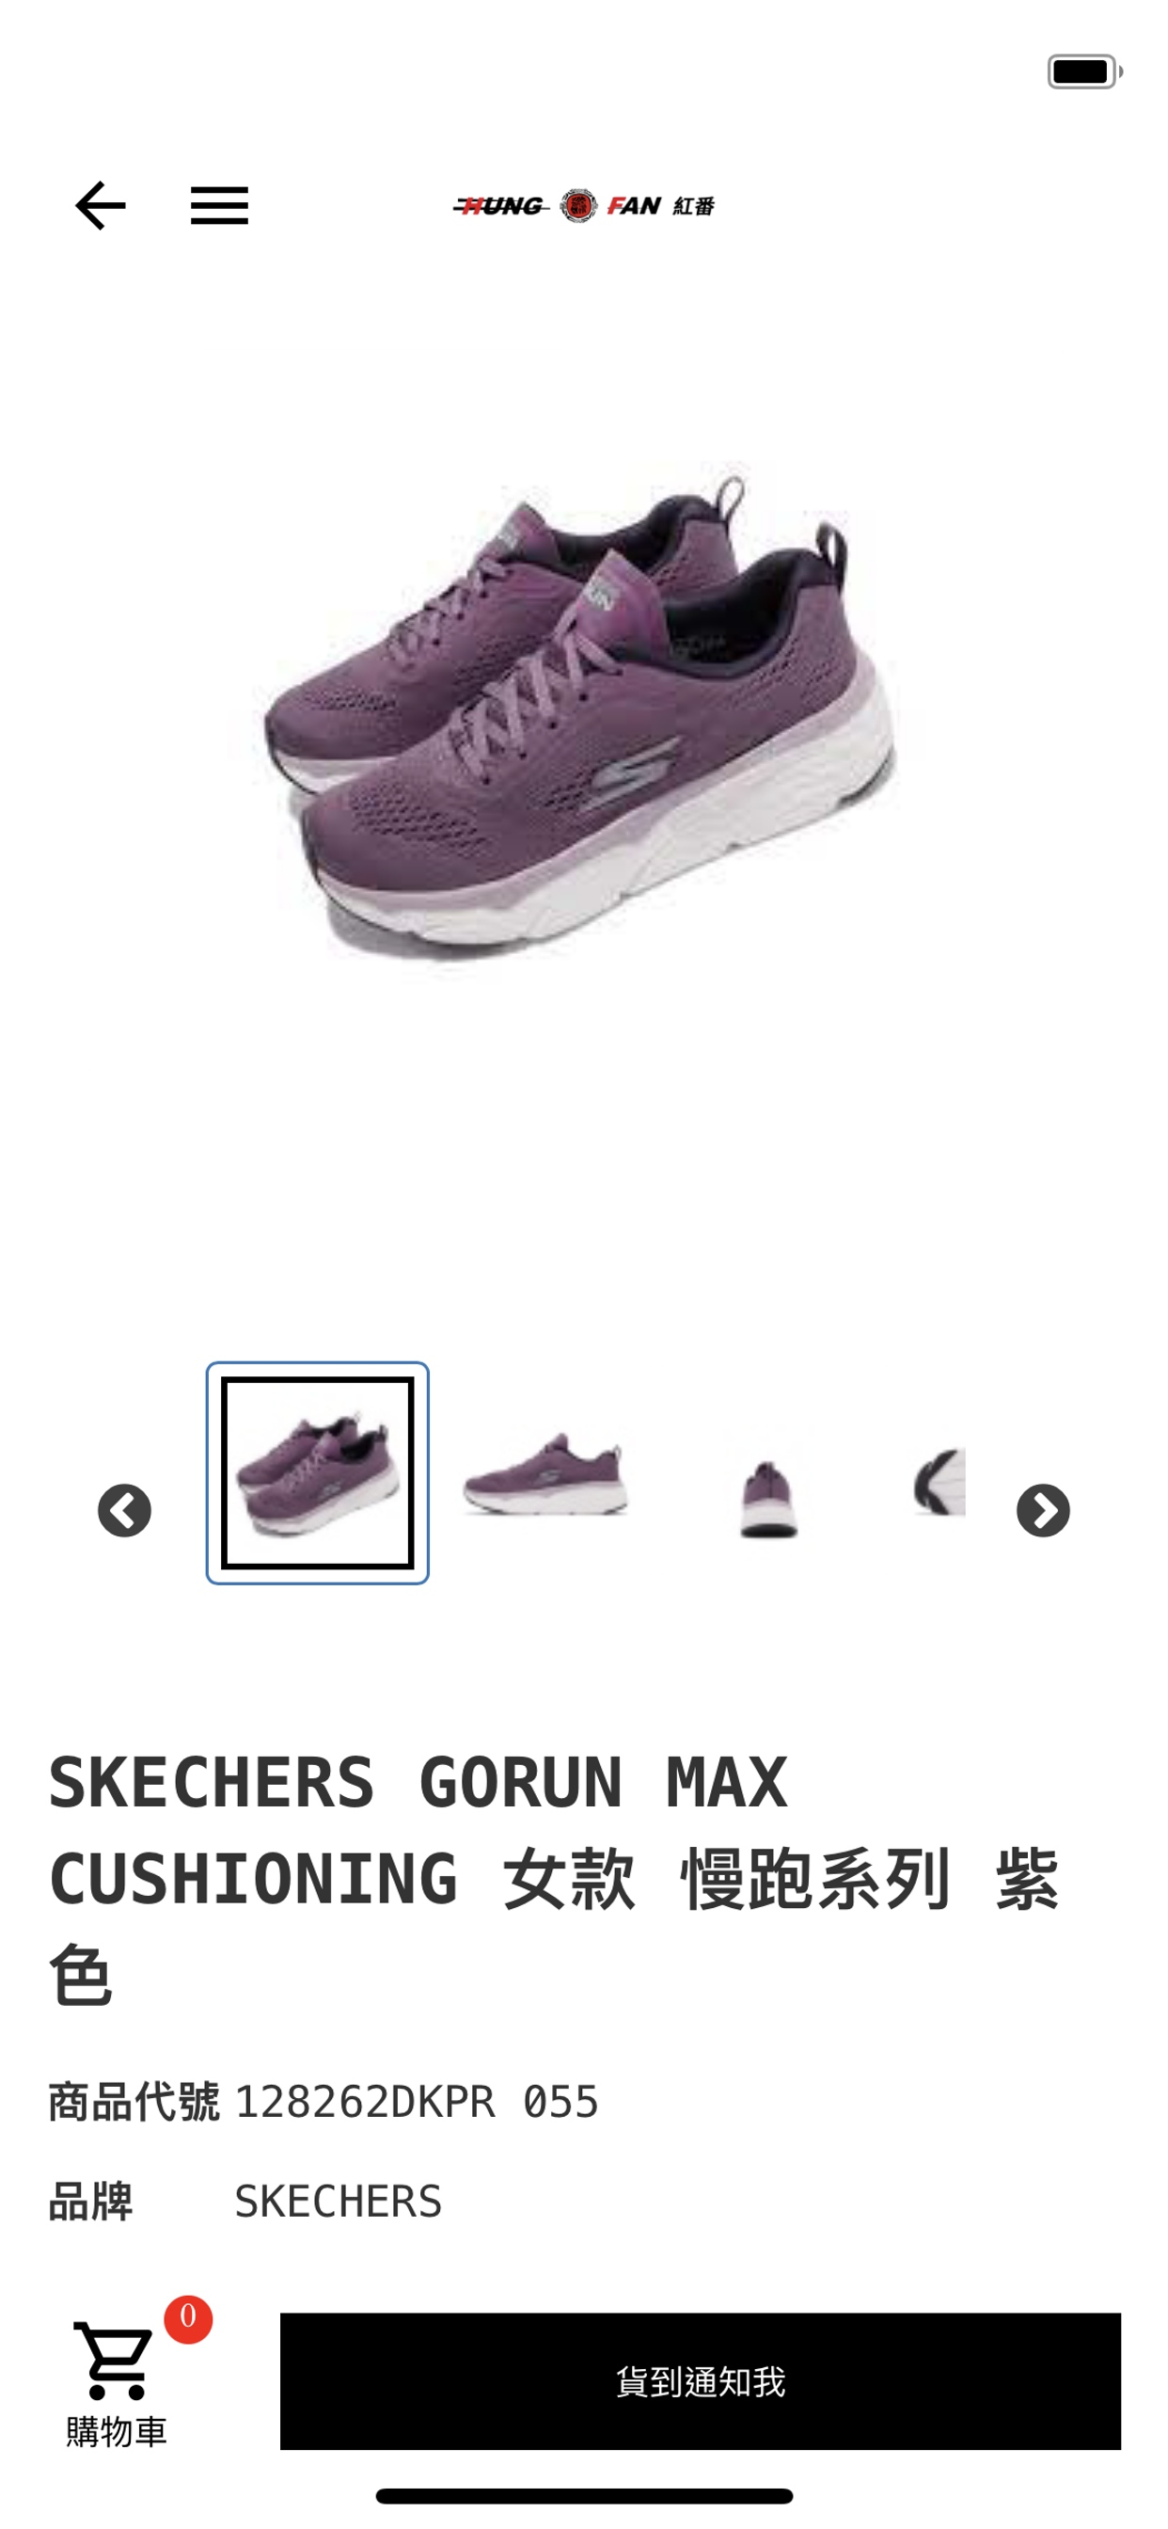Tap the back arrow icon
1168x2529 pixels.
click(100, 206)
